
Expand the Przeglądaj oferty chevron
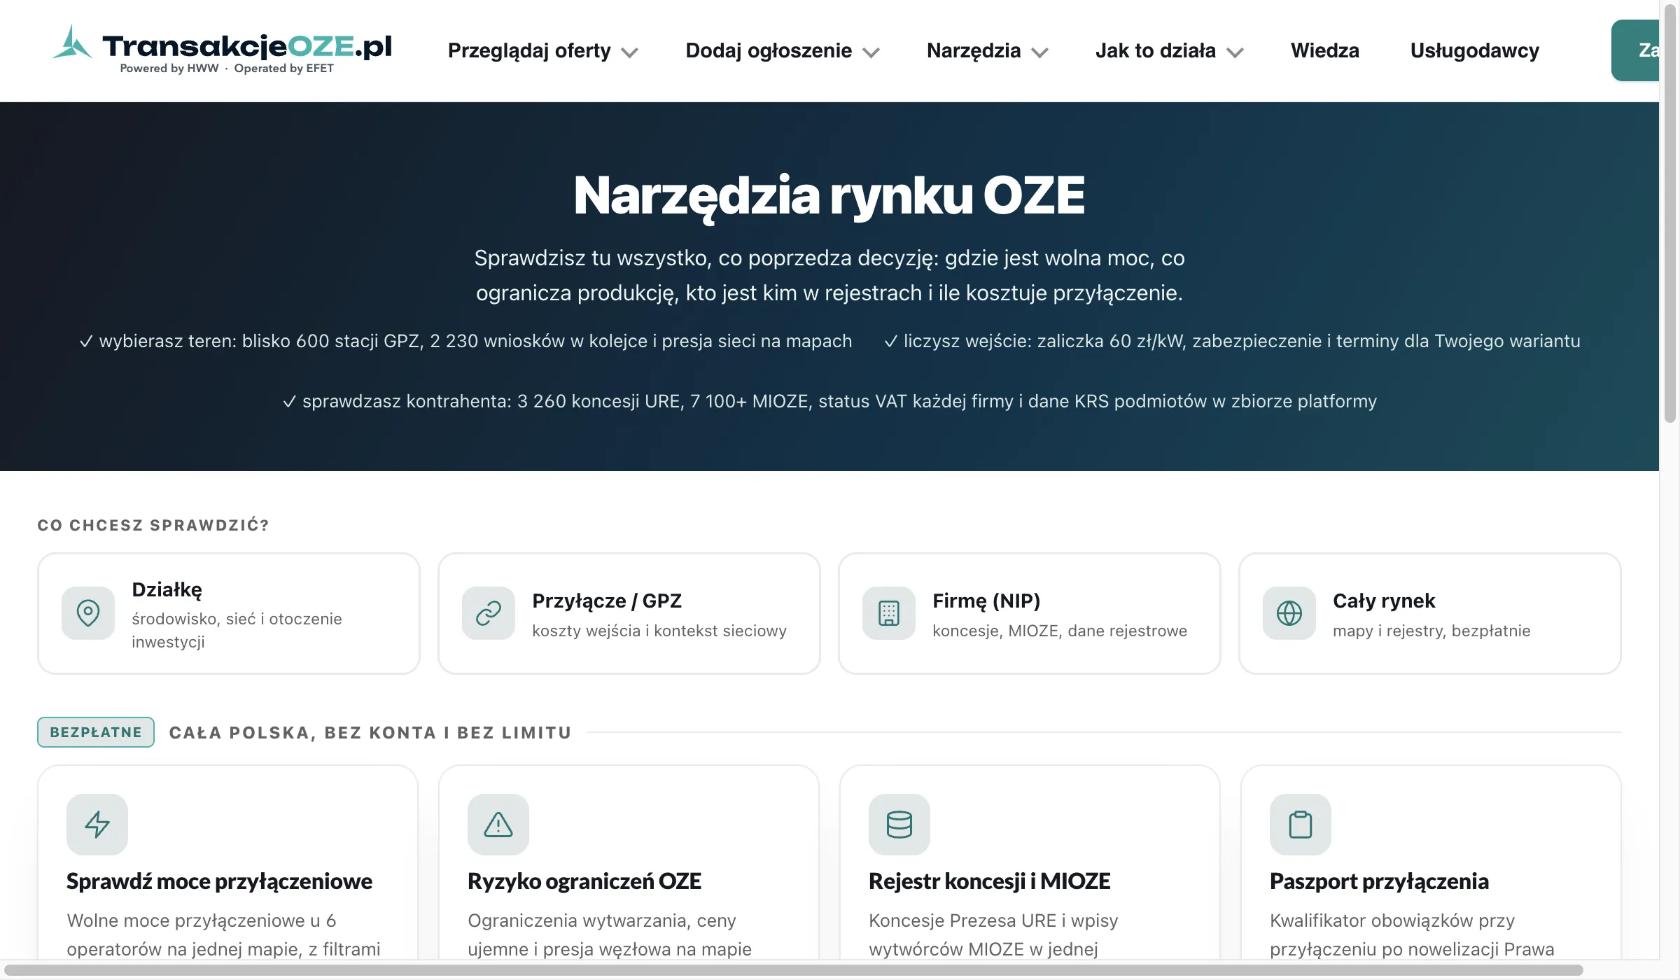(630, 52)
